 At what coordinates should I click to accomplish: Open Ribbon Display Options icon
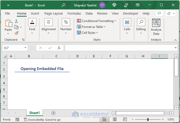(x=138, y=5)
